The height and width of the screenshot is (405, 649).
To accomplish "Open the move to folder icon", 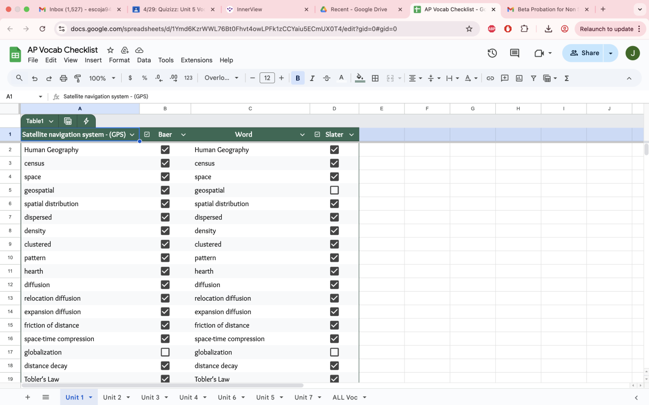I will [125, 50].
